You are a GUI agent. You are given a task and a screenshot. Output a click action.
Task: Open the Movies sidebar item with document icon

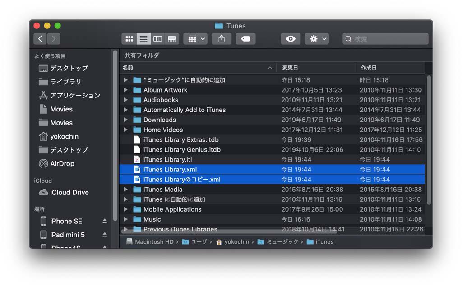[x=55, y=109]
